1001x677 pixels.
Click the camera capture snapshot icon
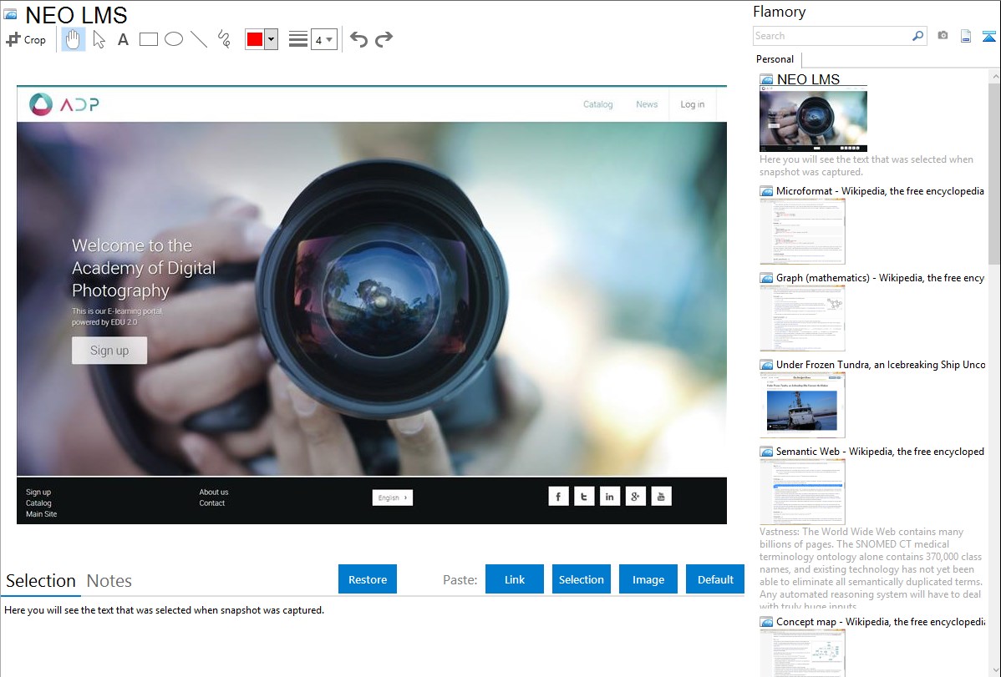pos(943,36)
